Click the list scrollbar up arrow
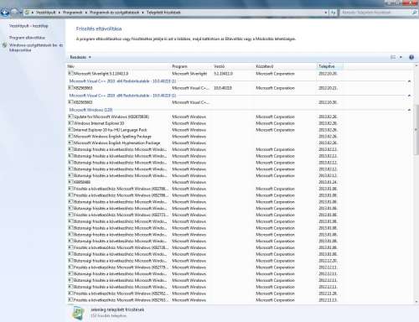 tap(416, 66)
